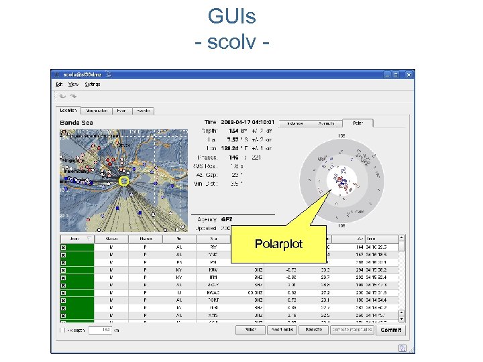Click the KUM station cell

click(213, 270)
